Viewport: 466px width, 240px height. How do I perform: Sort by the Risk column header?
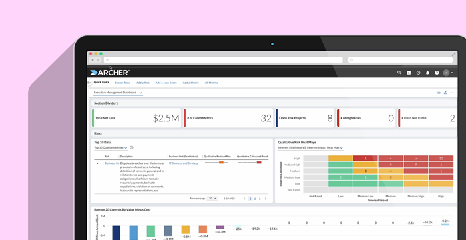point(107,156)
